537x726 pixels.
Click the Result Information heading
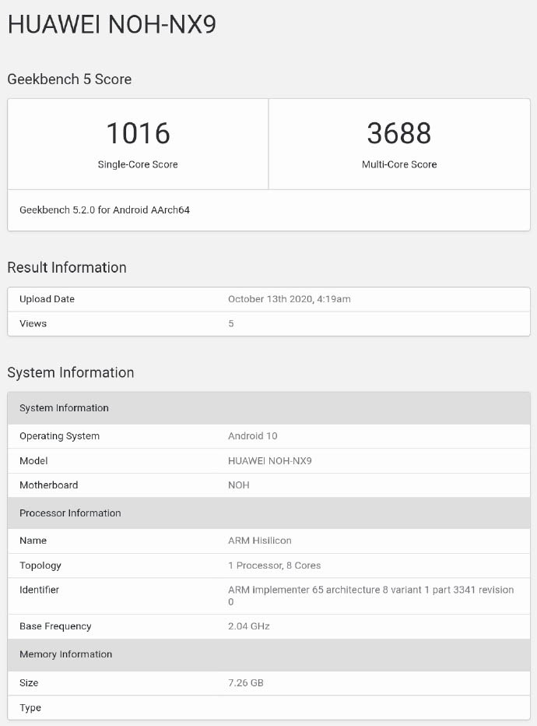(x=67, y=267)
